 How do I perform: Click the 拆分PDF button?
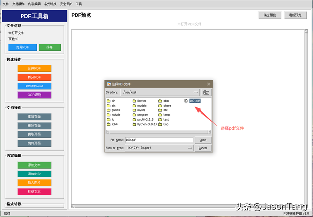(x=34, y=77)
